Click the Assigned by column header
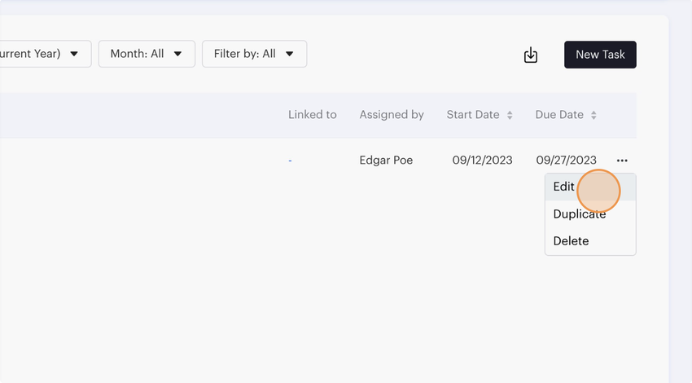 click(x=392, y=115)
